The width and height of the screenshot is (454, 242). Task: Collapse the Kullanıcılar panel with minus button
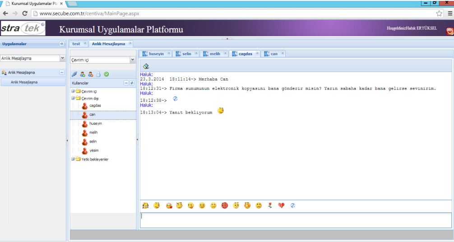(126, 83)
